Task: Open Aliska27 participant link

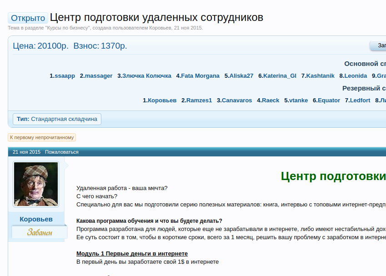Action: click(241, 76)
